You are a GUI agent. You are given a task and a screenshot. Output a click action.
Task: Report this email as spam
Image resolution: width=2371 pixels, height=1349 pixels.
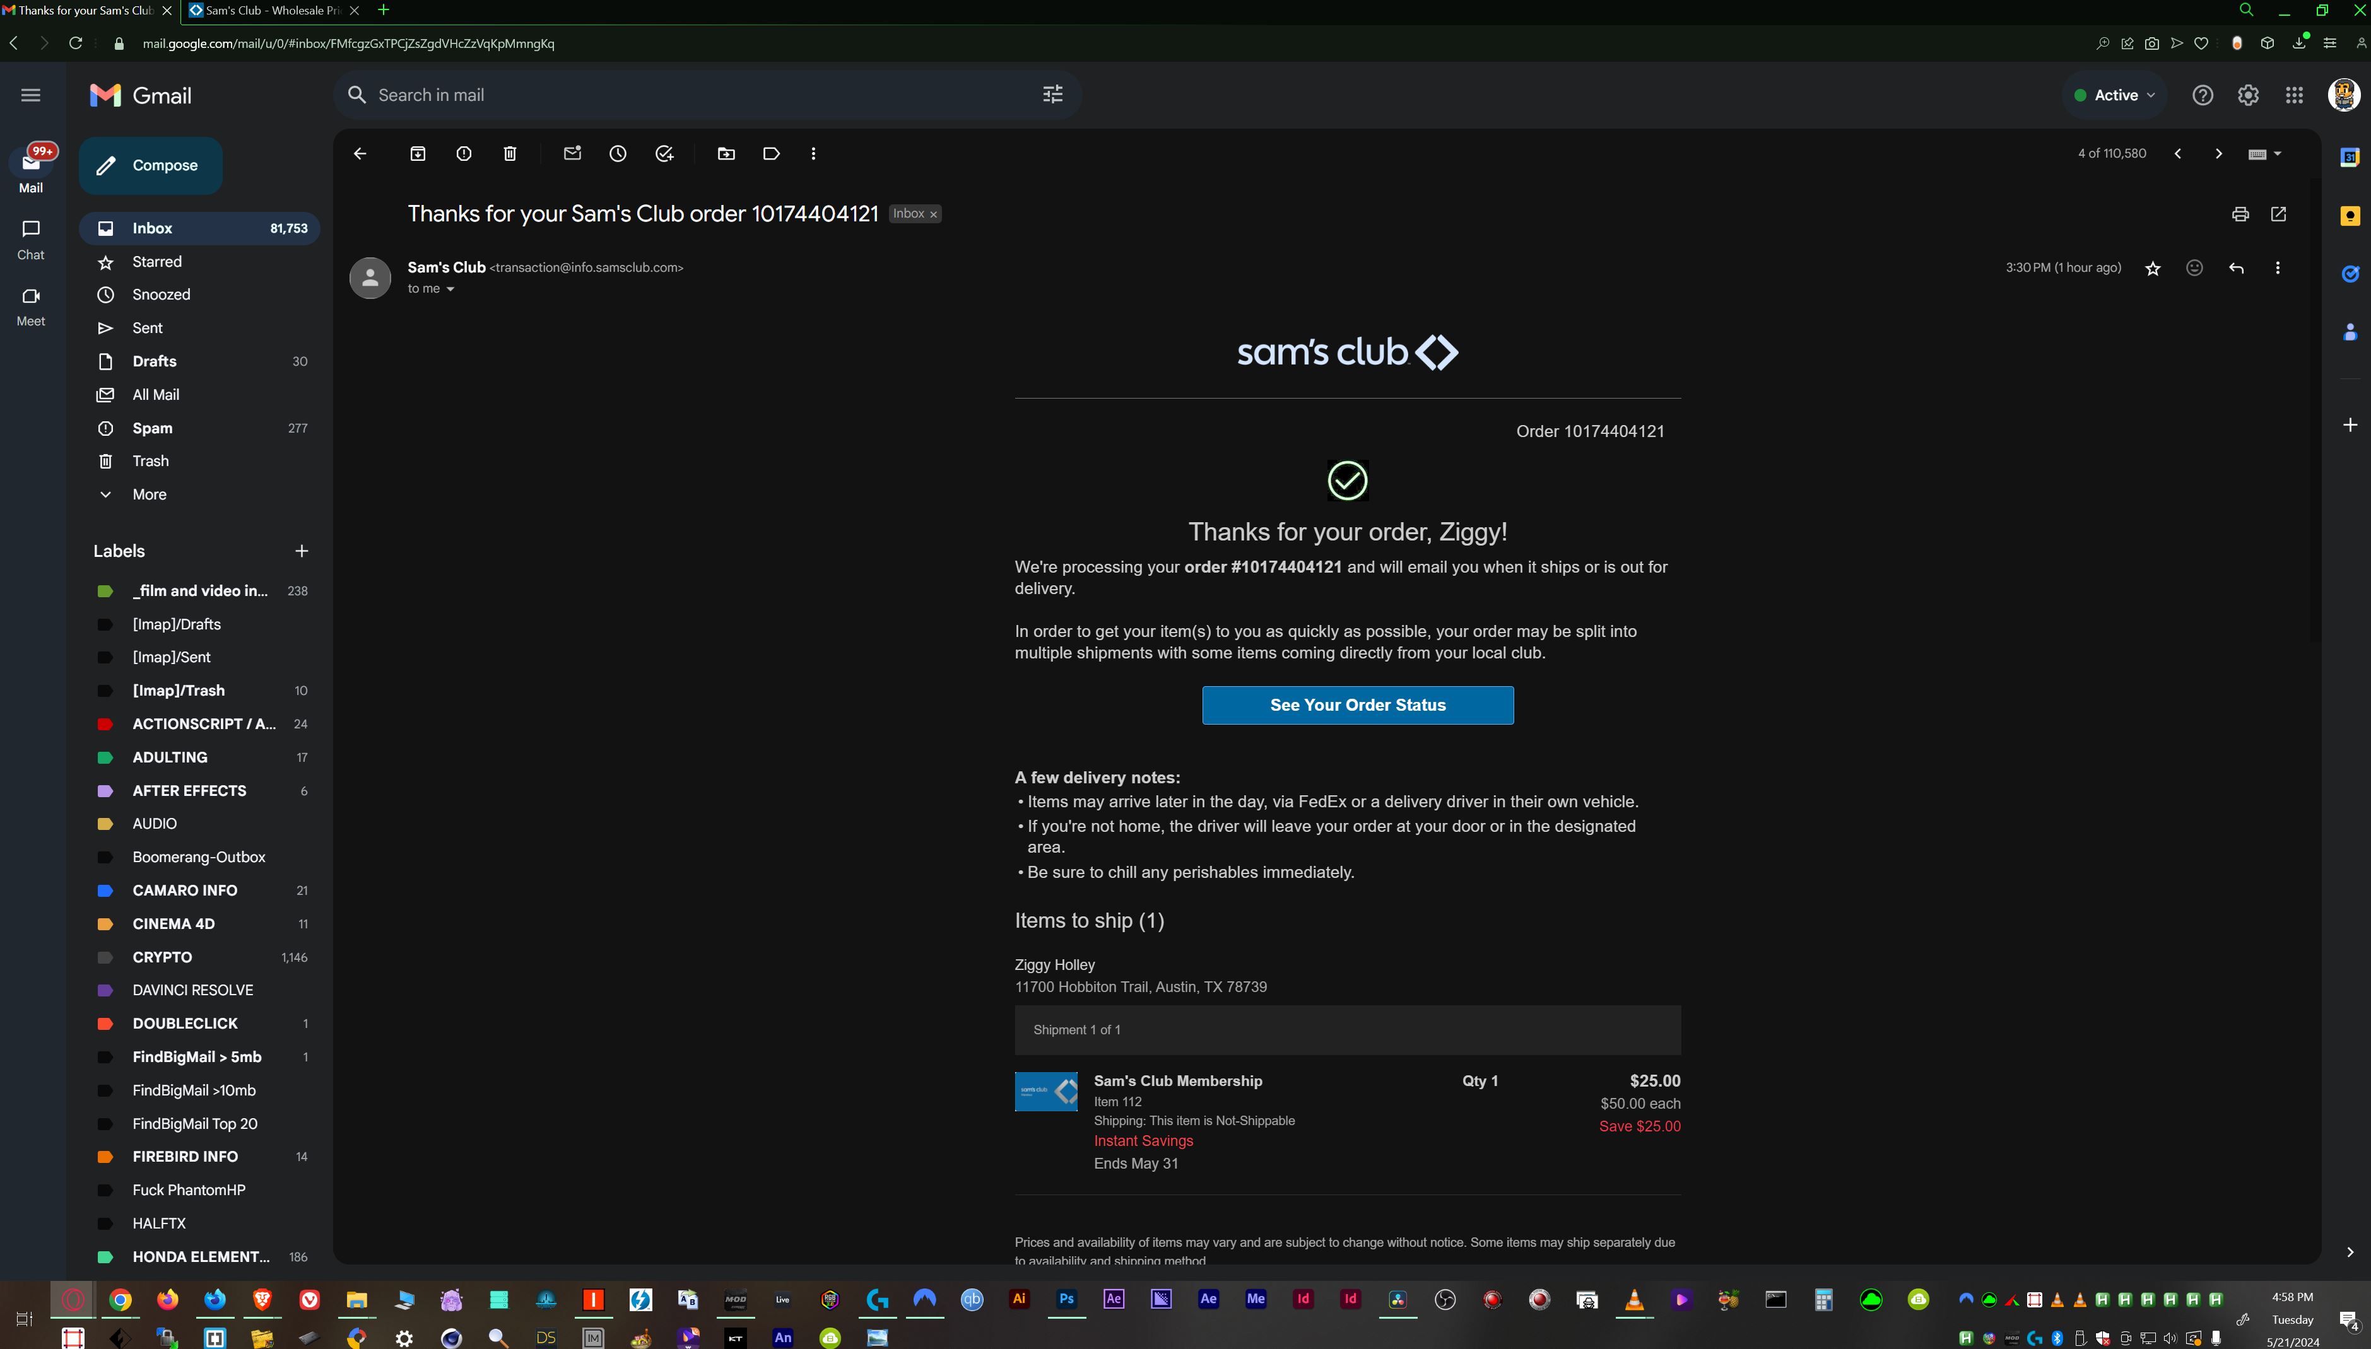(464, 154)
